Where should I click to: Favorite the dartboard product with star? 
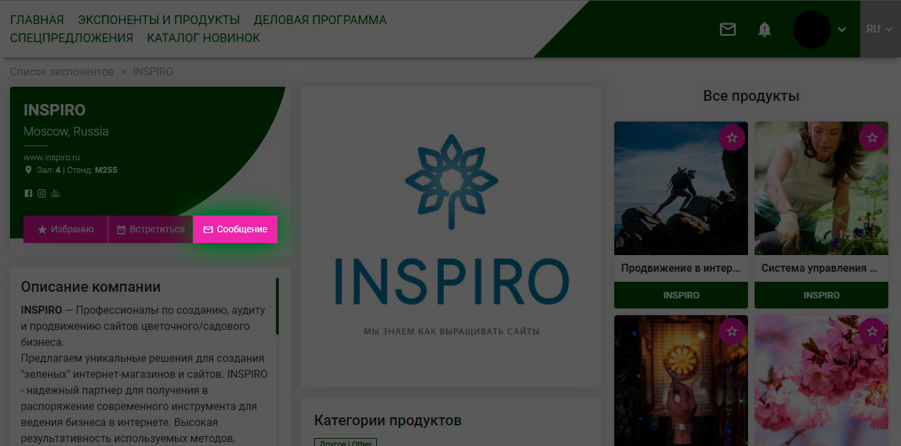[732, 331]
